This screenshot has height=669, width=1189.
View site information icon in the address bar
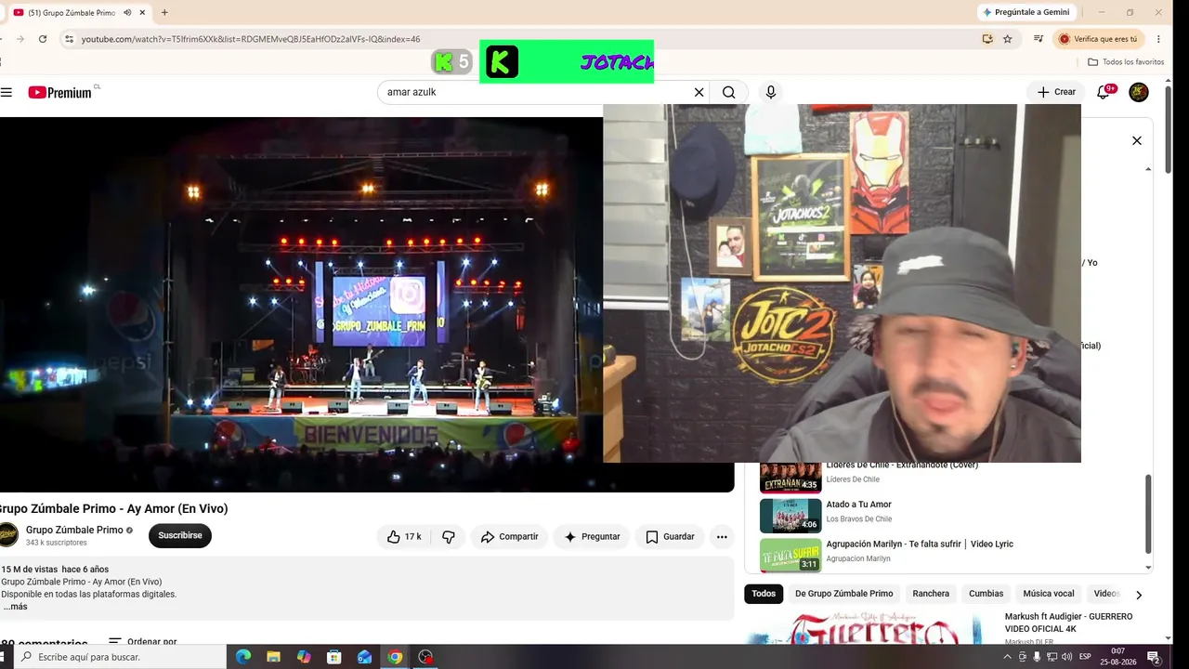(x=69, y=39)
